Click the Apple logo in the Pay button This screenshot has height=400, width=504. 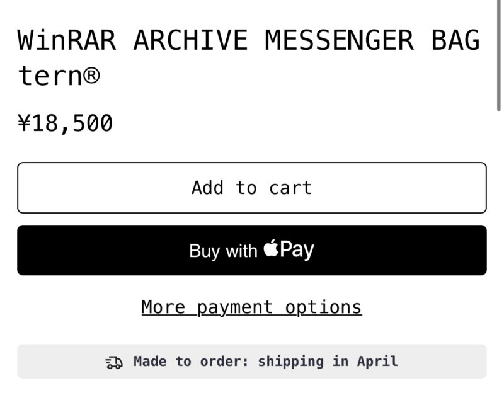click(x=271, y=248)
